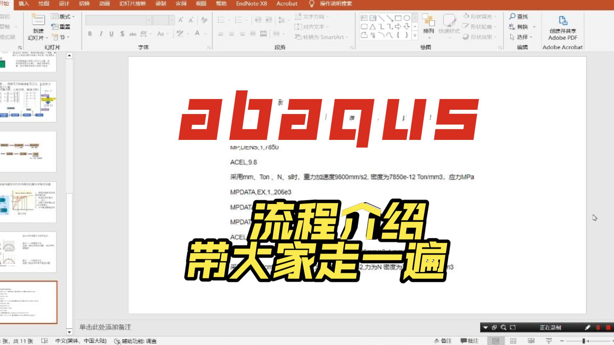Open the Acrobat ribbon tab
Image resolution: width=614 pixels, height=345 pixels.
coord(287,4)
